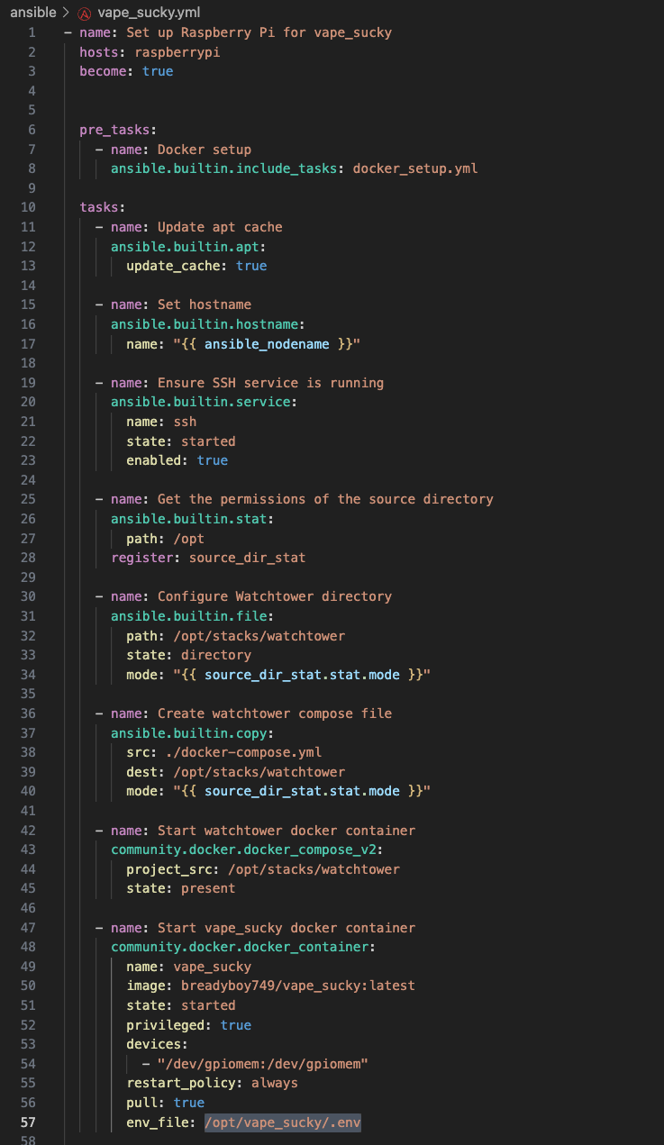Click the 'Docker setup' task name

(x=205, y=150)
